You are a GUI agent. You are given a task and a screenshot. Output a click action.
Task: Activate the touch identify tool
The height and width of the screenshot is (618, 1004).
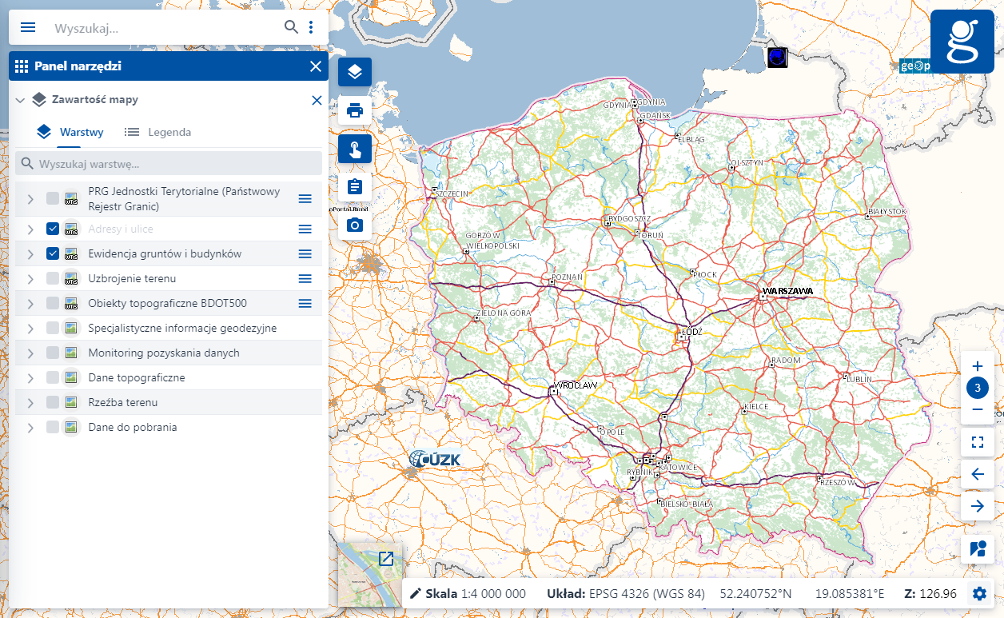coord(355,149)
